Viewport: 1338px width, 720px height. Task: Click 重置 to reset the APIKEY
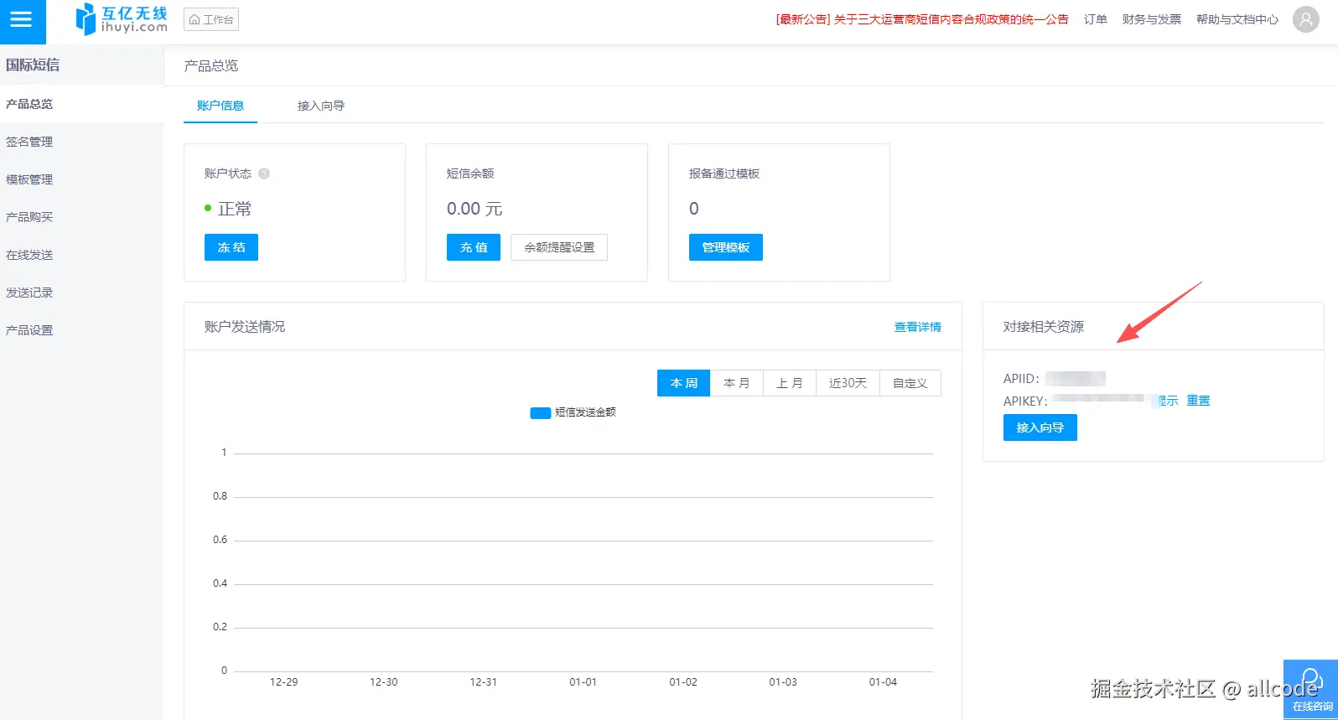[1199, 401]
